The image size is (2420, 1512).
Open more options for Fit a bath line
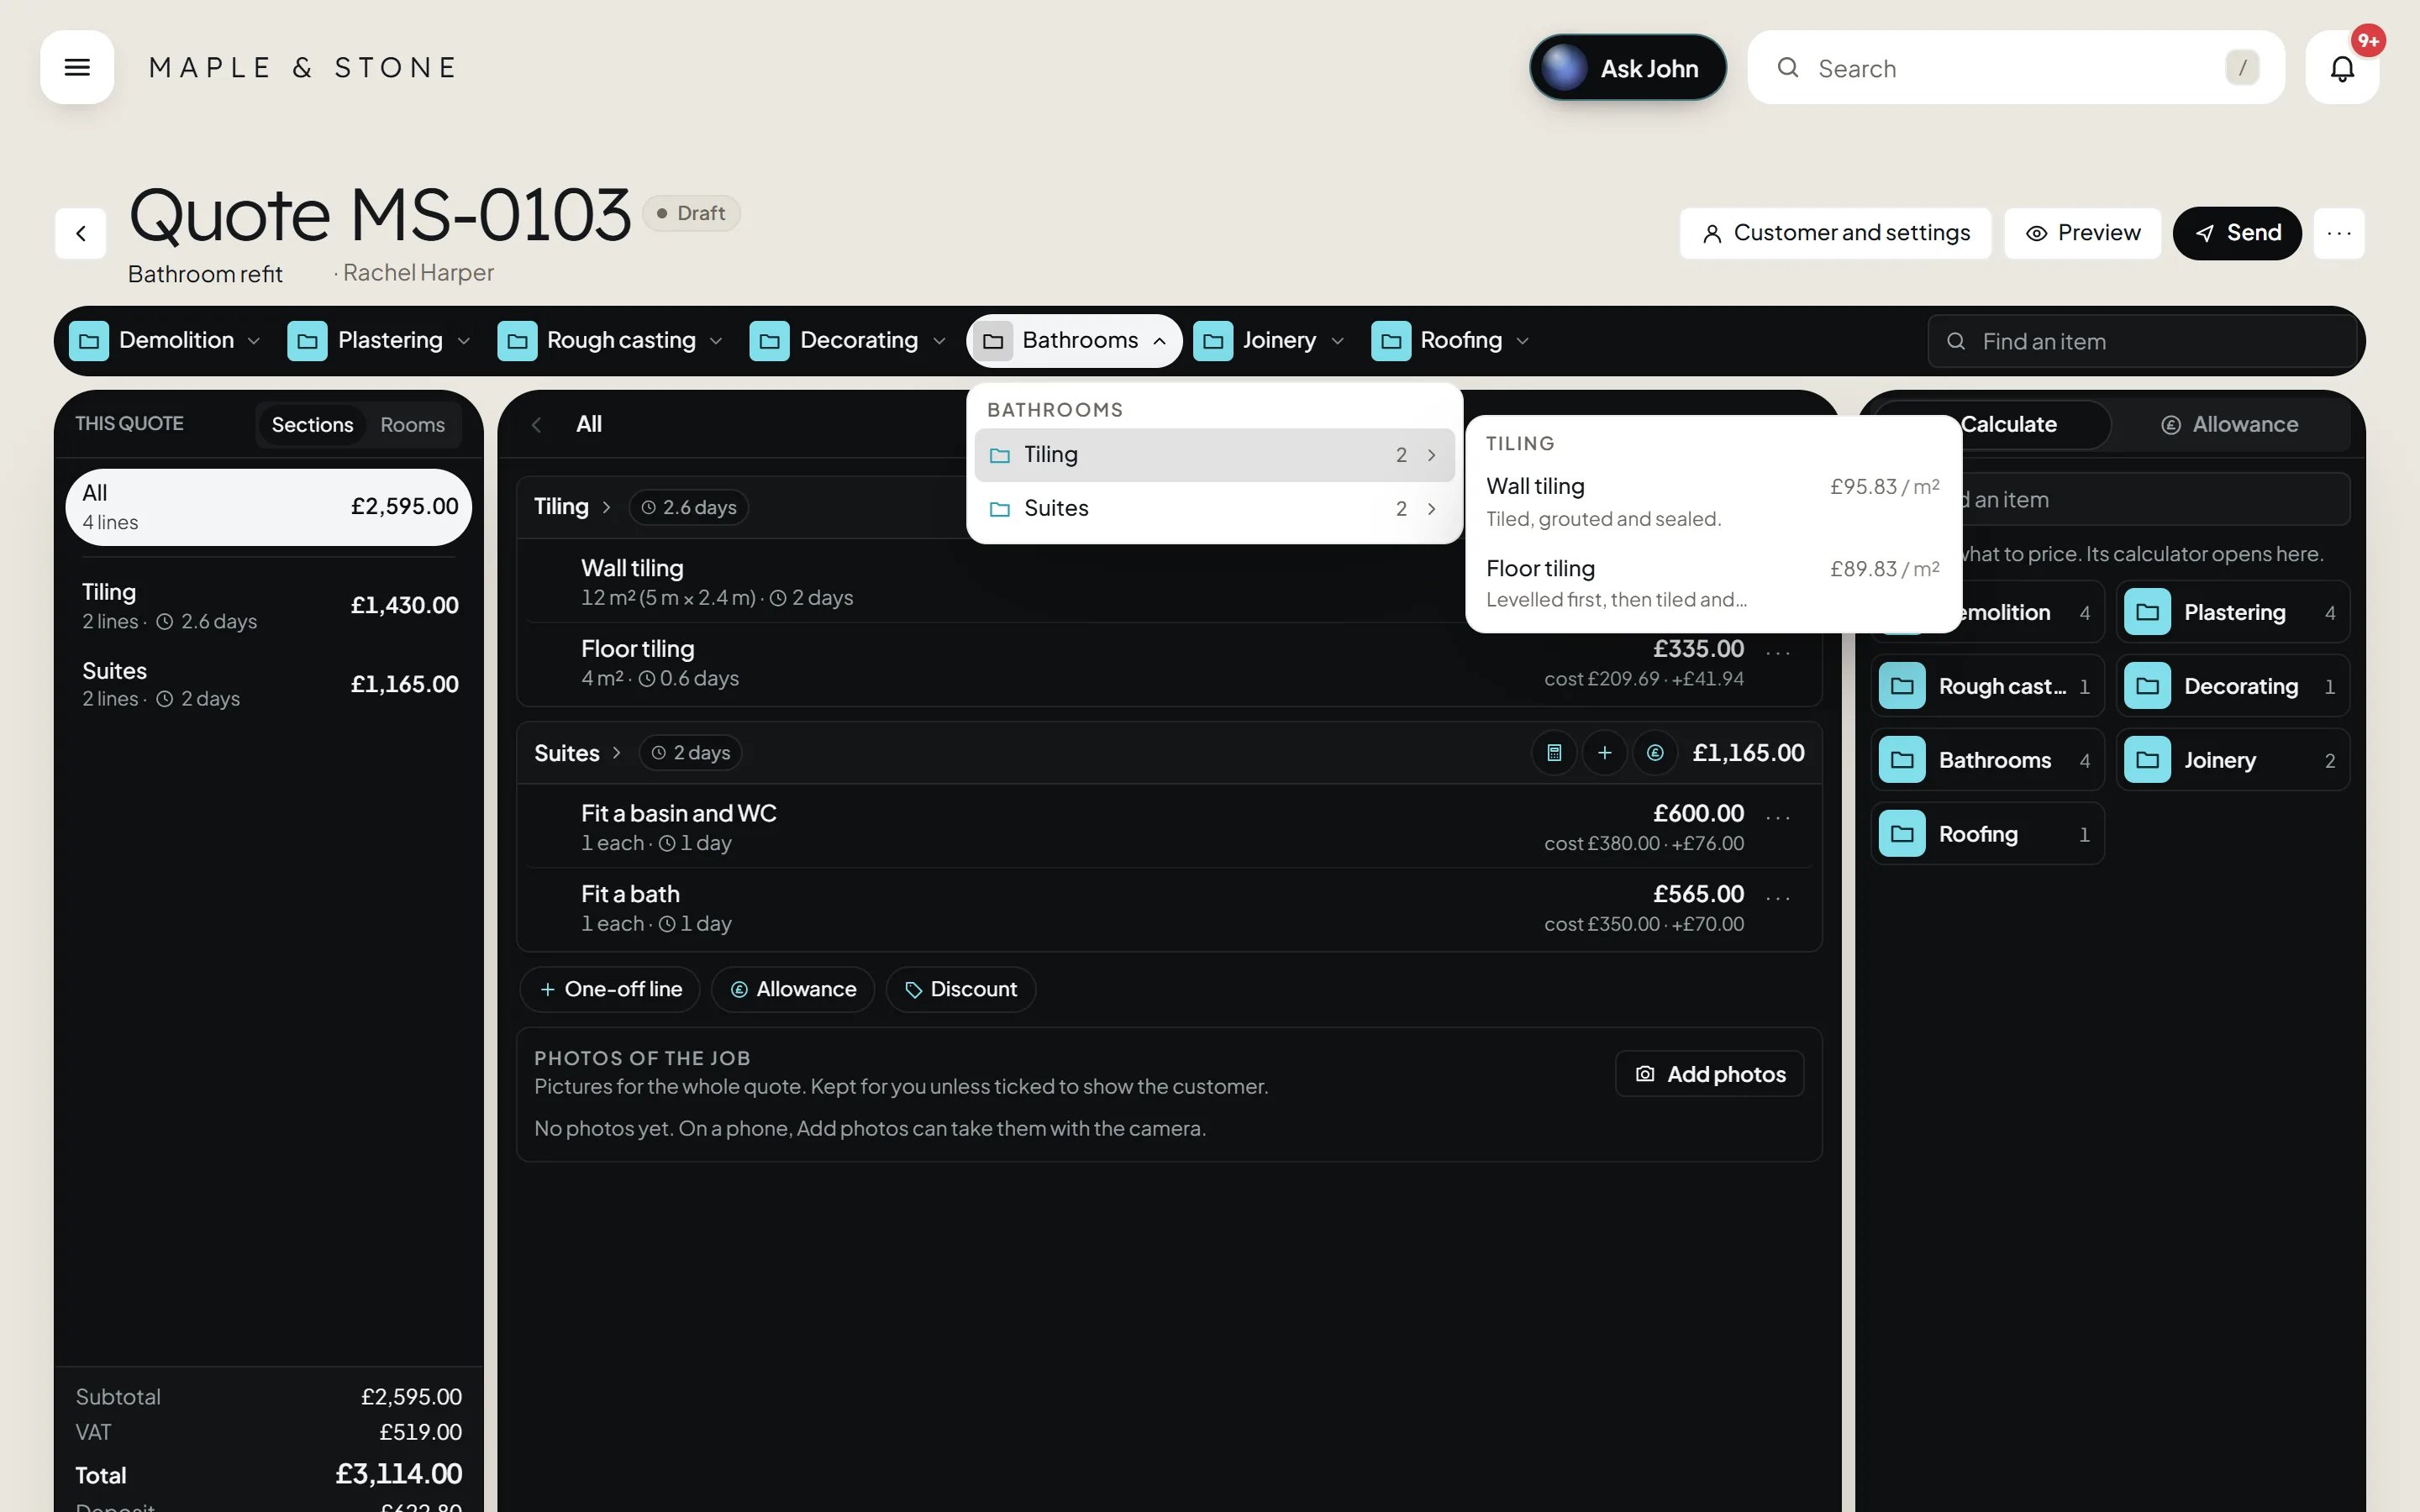pyautogui.click(x=1778, y=897)
